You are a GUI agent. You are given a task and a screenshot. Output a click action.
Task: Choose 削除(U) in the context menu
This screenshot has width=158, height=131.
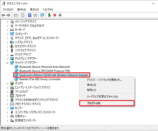click(x=107, y=90)
